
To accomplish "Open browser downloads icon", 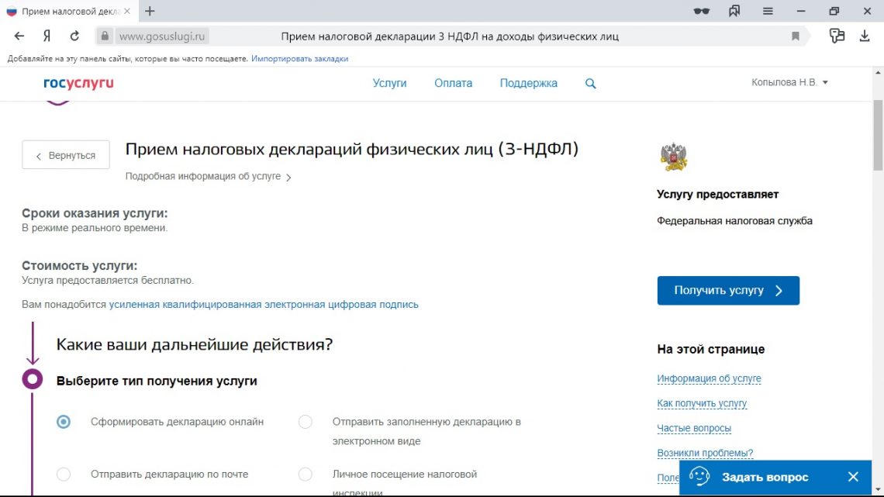I will click(865, 36).
